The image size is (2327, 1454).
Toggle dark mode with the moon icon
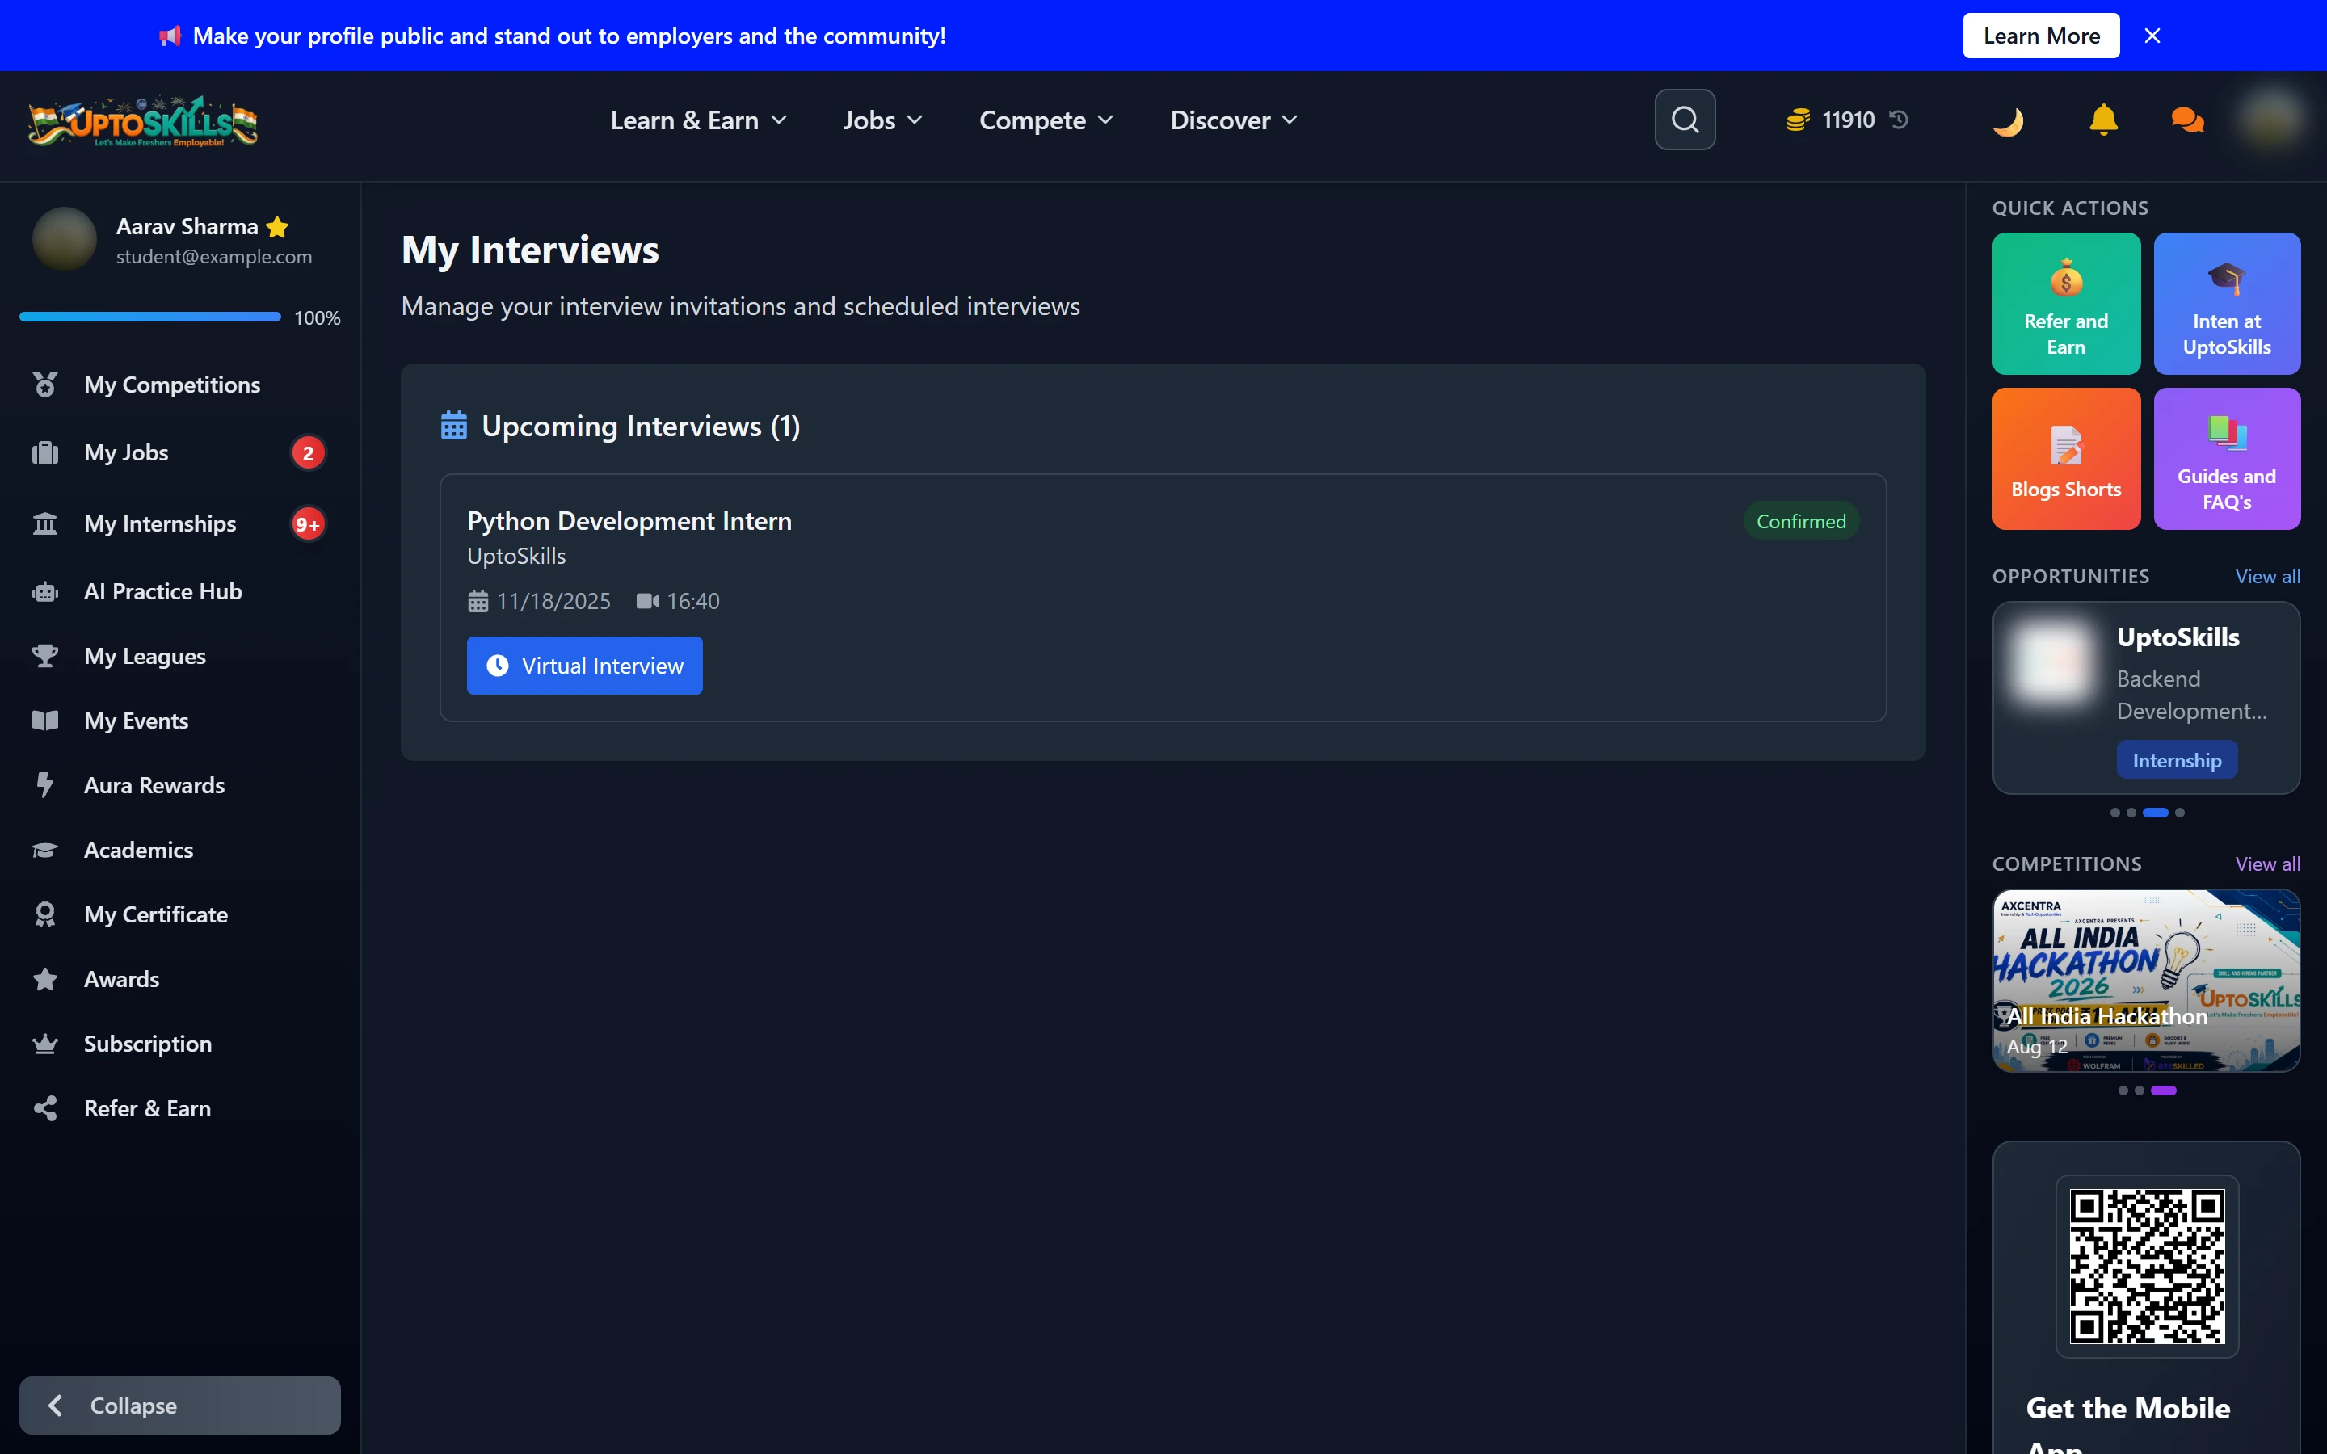pos(2009,121)
